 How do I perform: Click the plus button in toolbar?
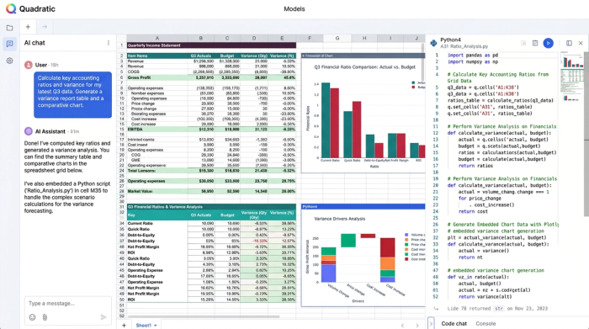[28, 27]
